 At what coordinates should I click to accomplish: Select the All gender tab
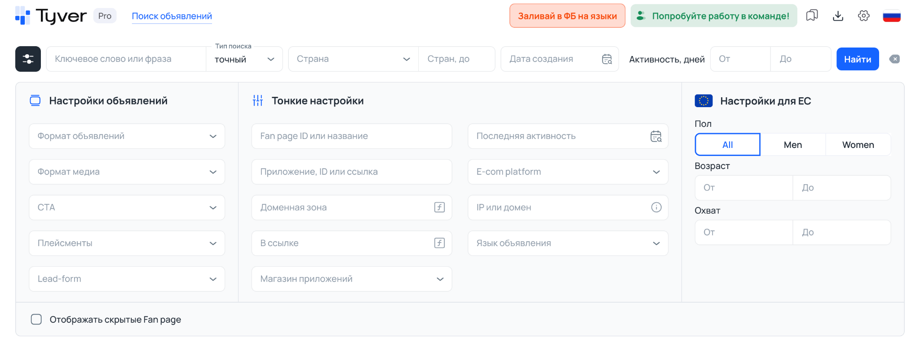point(727,145)
